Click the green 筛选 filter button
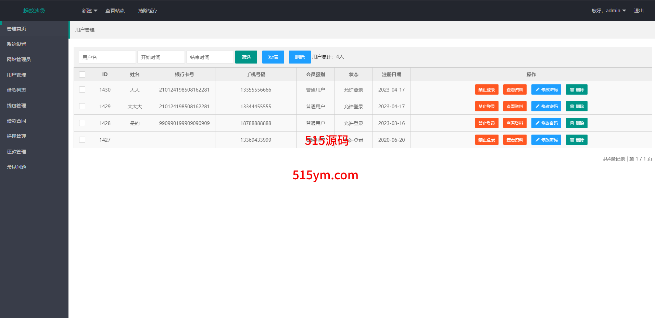The image size is (655, 318). coord(246,57)
